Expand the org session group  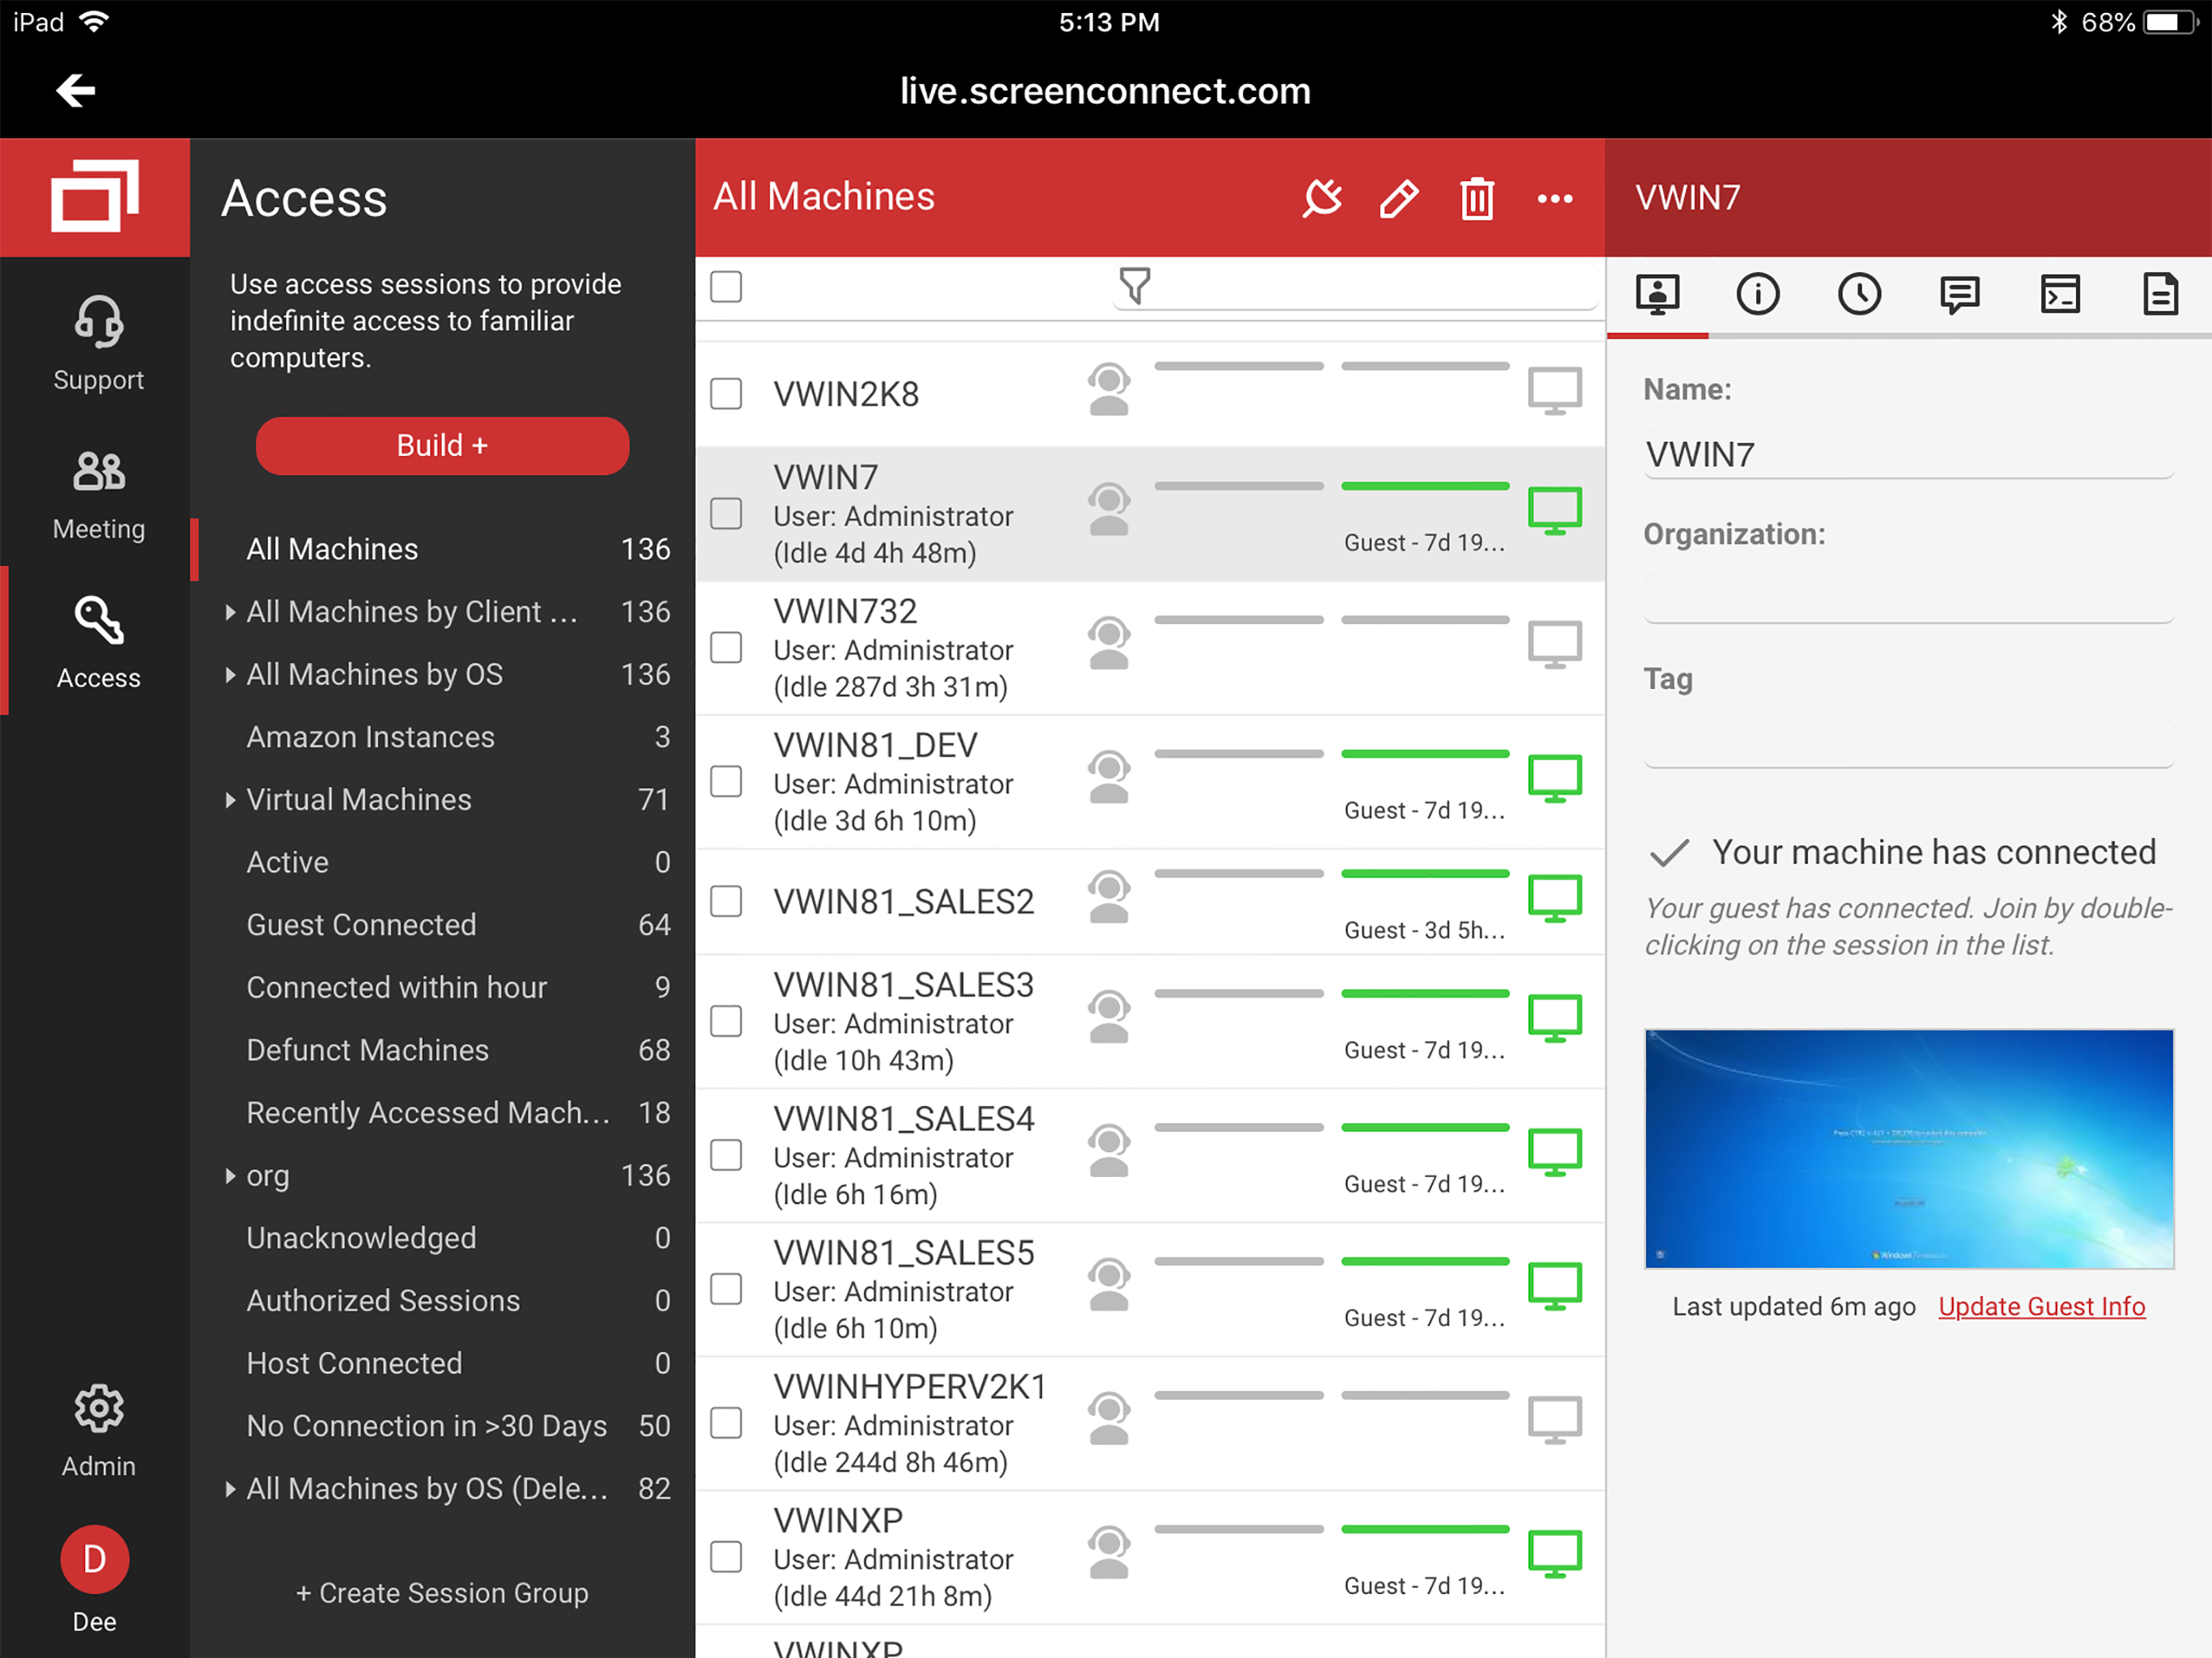[231, 1175]
